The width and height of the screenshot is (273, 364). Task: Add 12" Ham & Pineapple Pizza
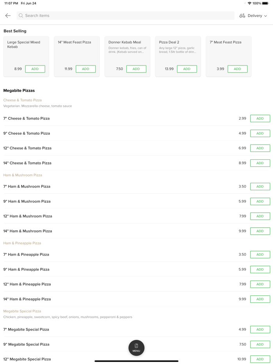tap(260, 284)
